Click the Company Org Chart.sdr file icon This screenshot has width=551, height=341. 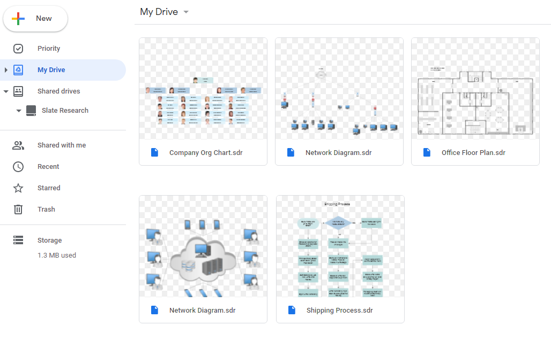(154, 152)
